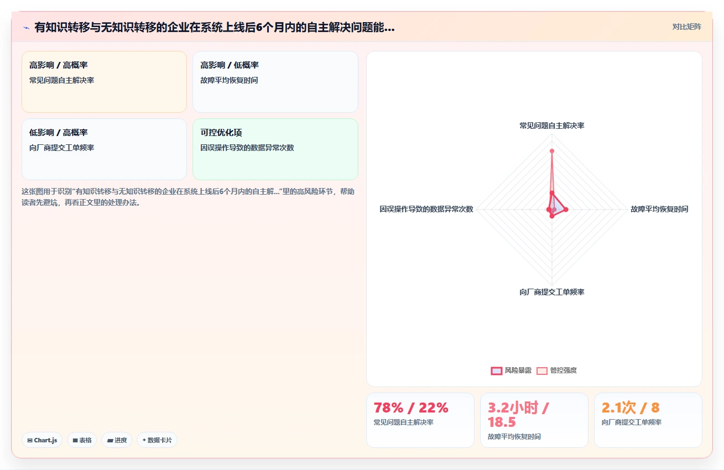Select the 高影响 / 低概率 matrix card
This screenshot has width=724, height=470.
(x=275, y=82)
